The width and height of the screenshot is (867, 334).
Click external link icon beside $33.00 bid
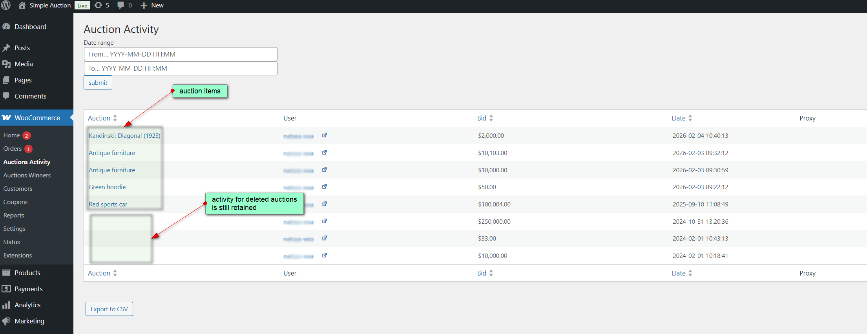pos(325,238)
